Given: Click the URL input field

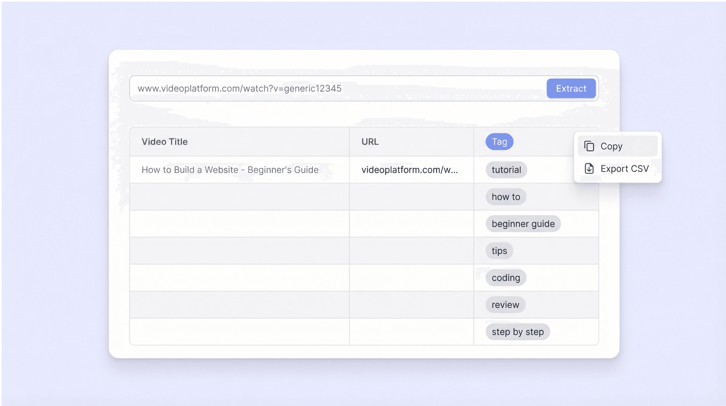Looking at the screenshot, I should tap(310, 88).
